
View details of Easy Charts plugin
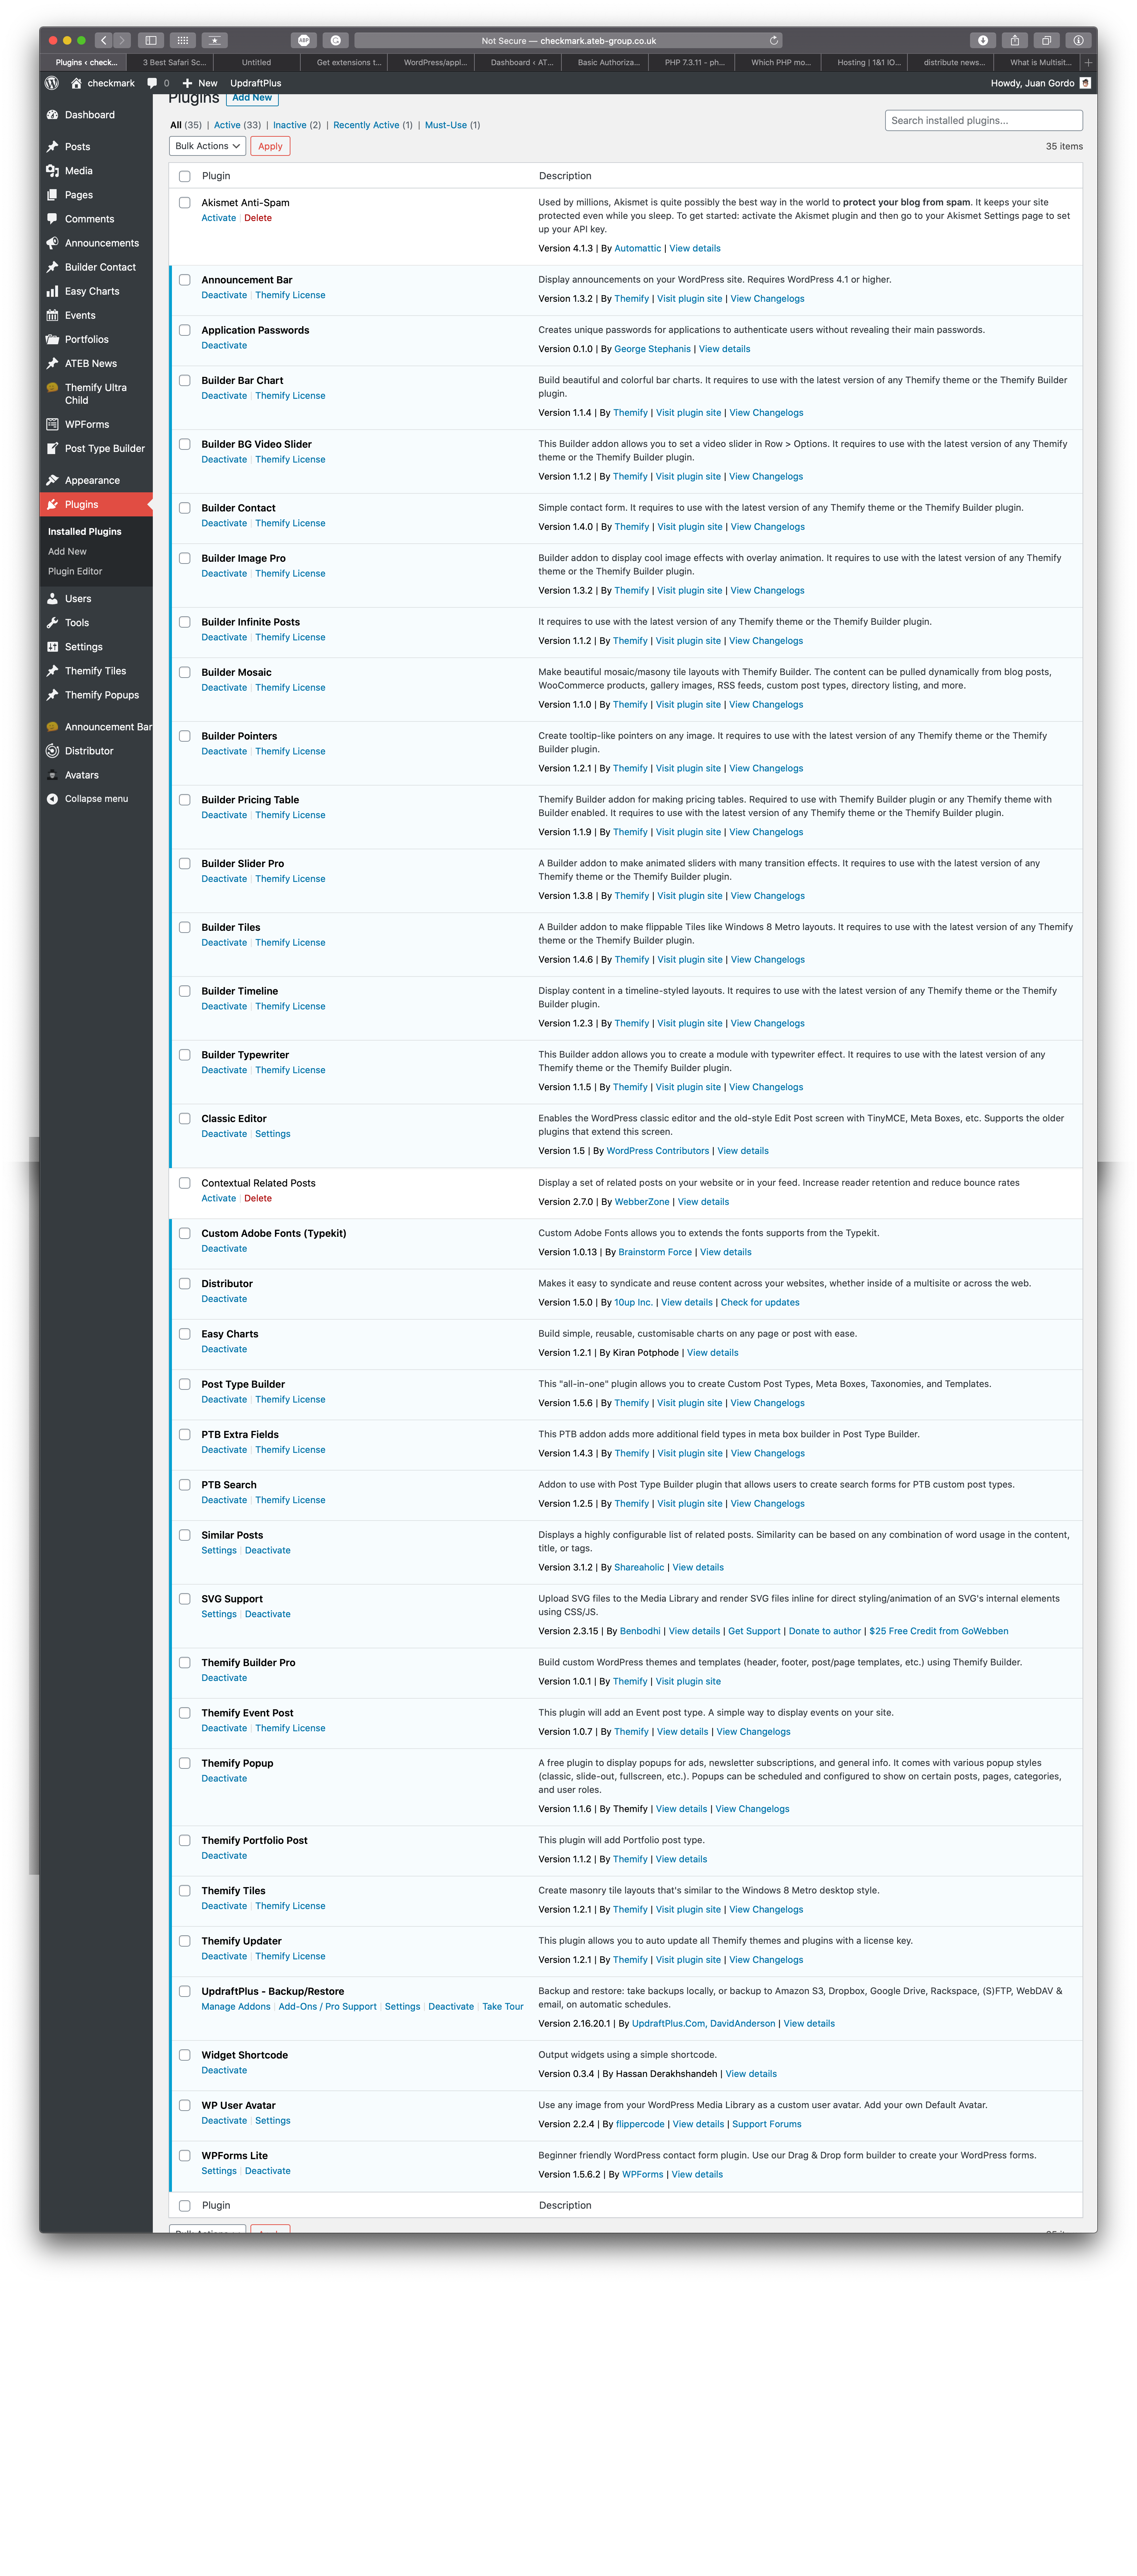(x=712, y=1353)
